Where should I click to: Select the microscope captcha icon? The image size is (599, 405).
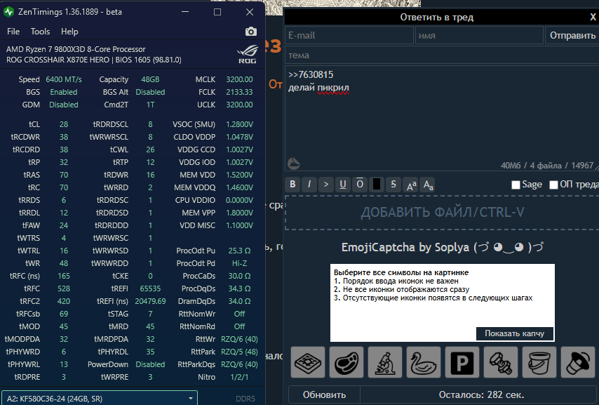pos(385,361)
